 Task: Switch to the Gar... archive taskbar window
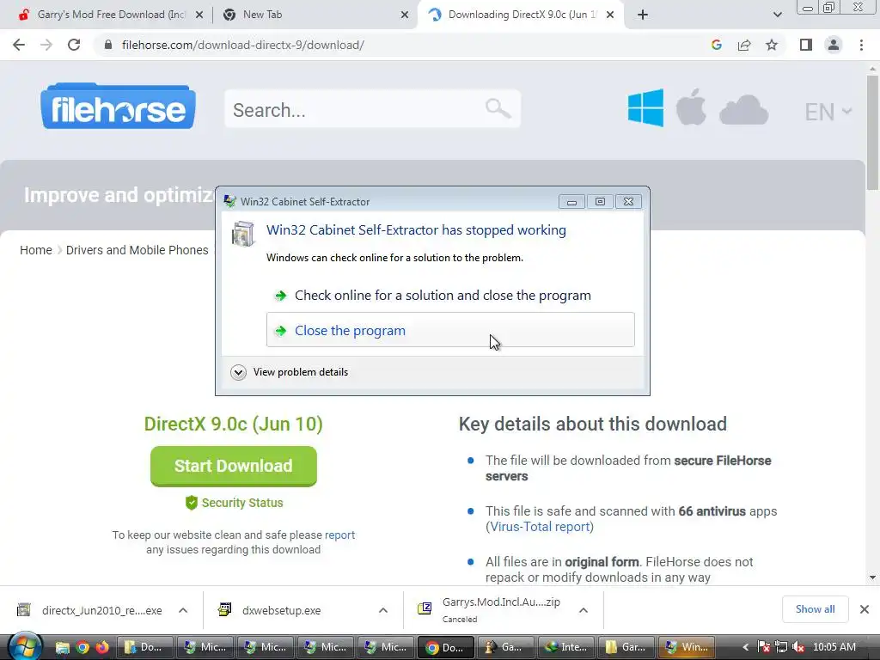point(626,647)
